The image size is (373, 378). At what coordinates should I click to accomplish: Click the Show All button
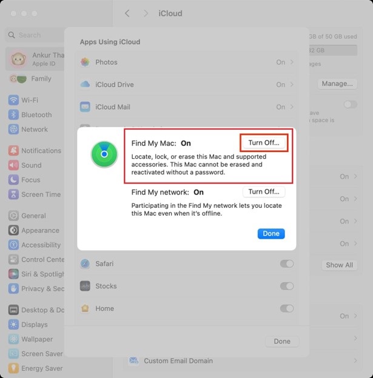coord(339,265)
